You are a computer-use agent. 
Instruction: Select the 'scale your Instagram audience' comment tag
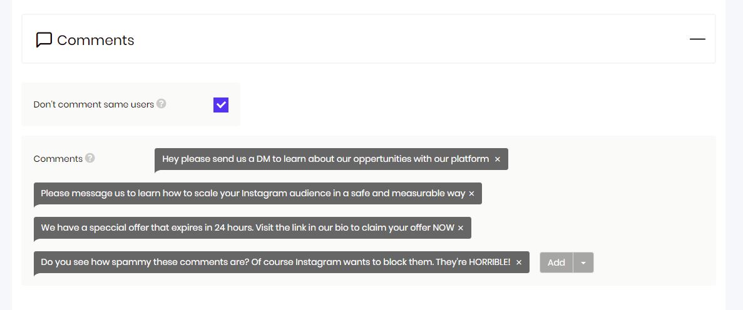(x=253, y=194)
